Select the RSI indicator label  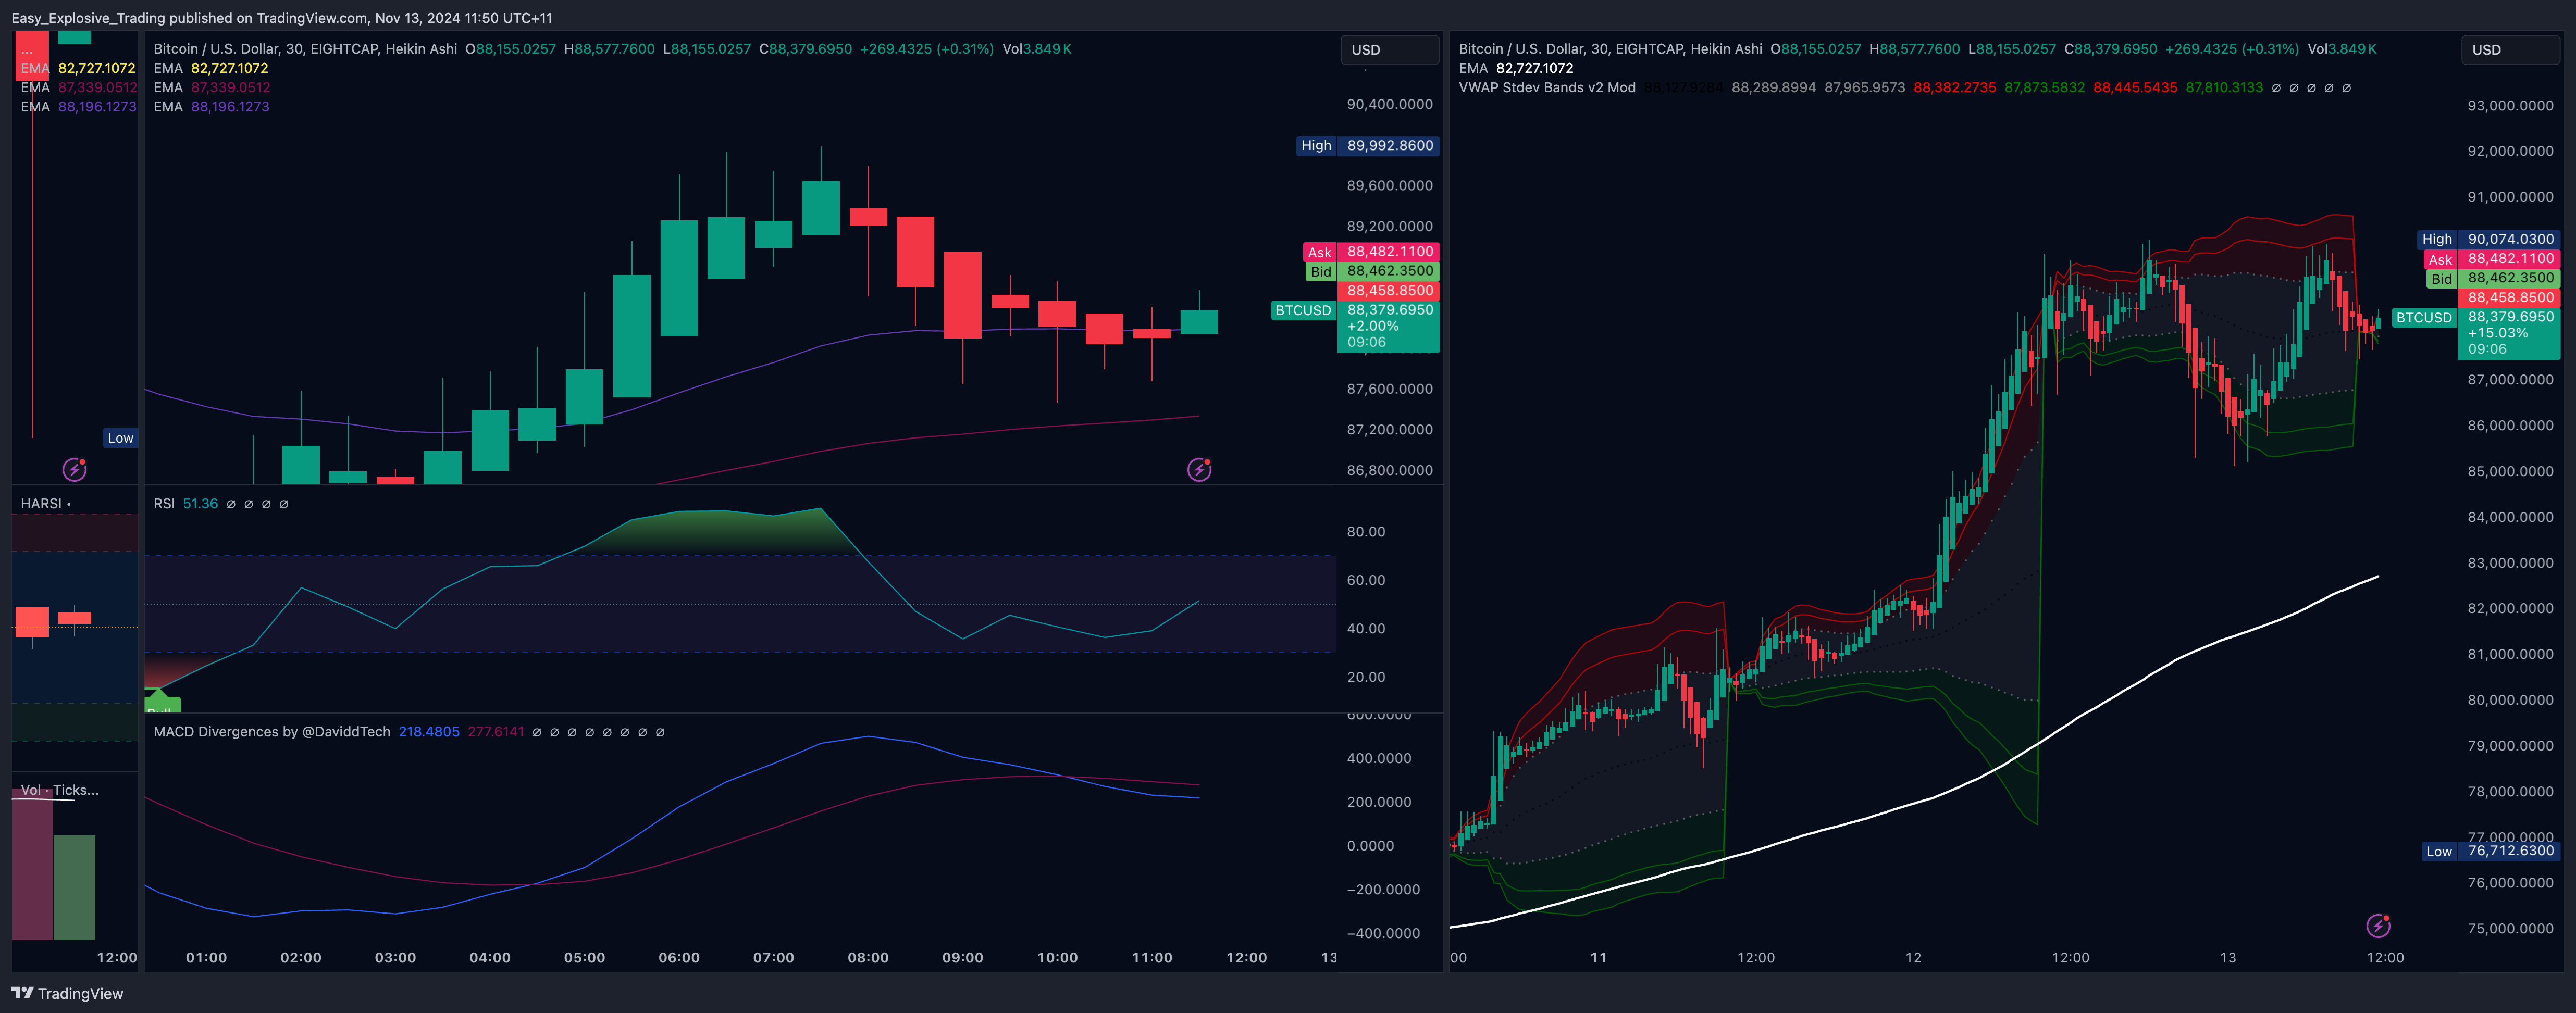[x=164, y=504]
